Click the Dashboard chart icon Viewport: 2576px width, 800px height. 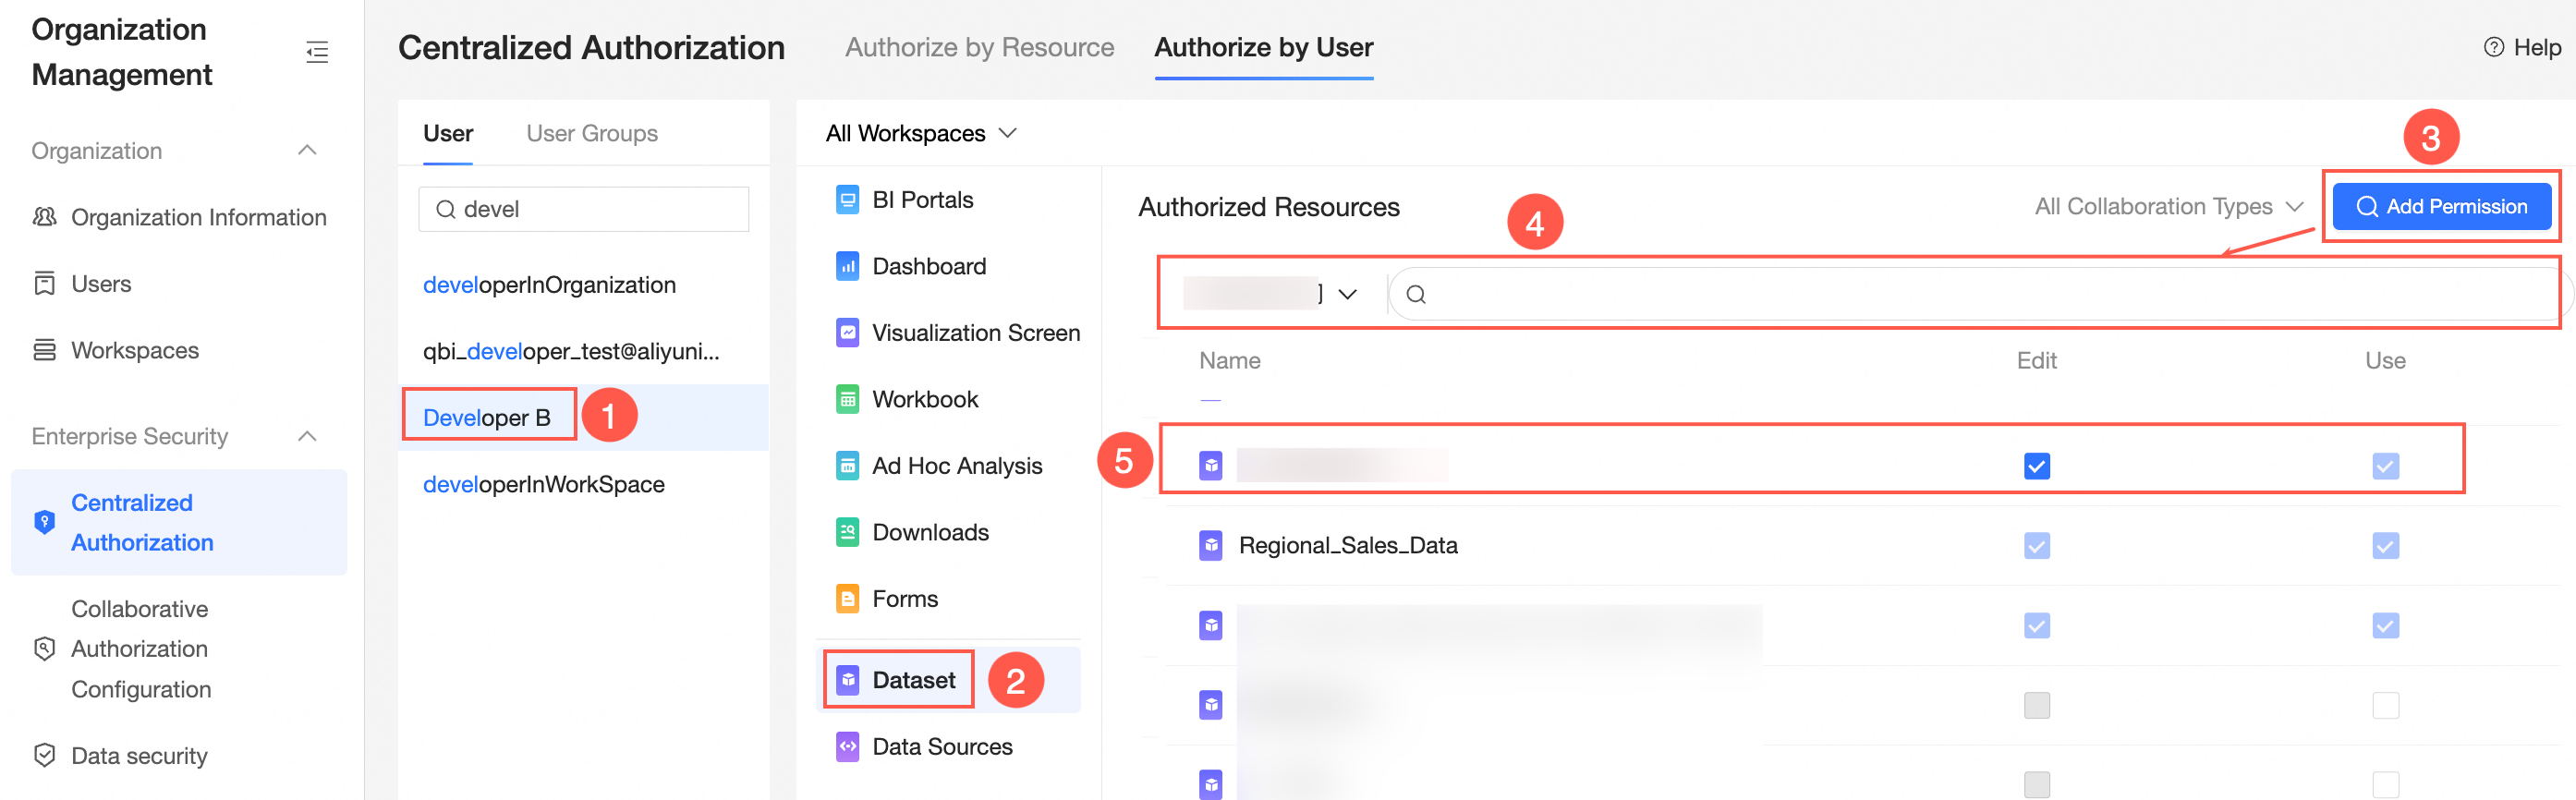pos(847,266)
